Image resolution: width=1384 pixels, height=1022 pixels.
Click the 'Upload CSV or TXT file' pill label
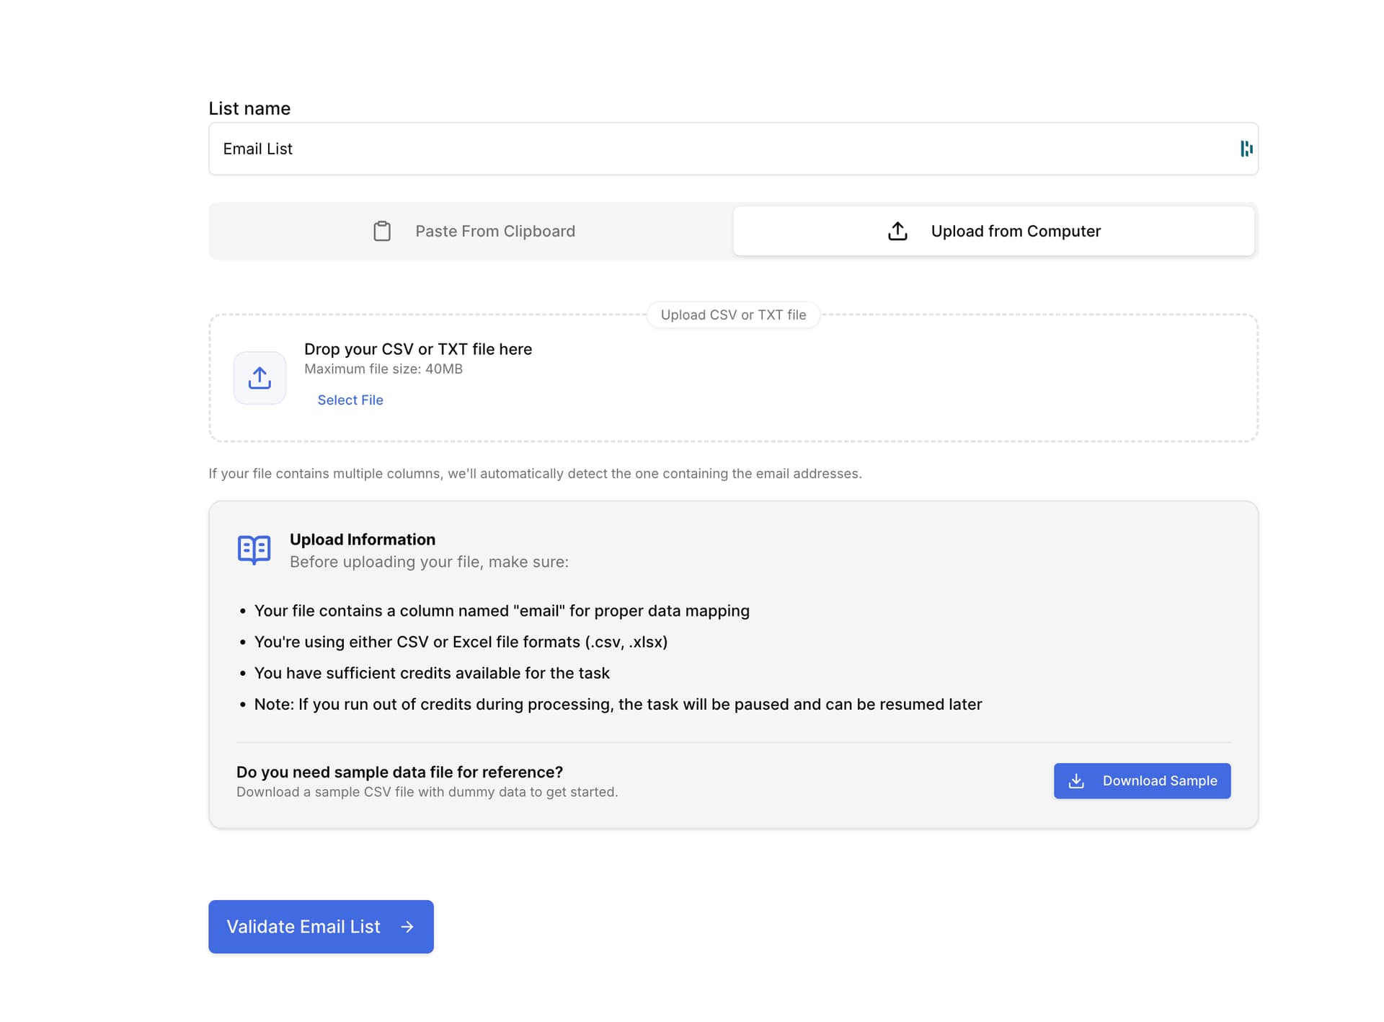point(733,315)
